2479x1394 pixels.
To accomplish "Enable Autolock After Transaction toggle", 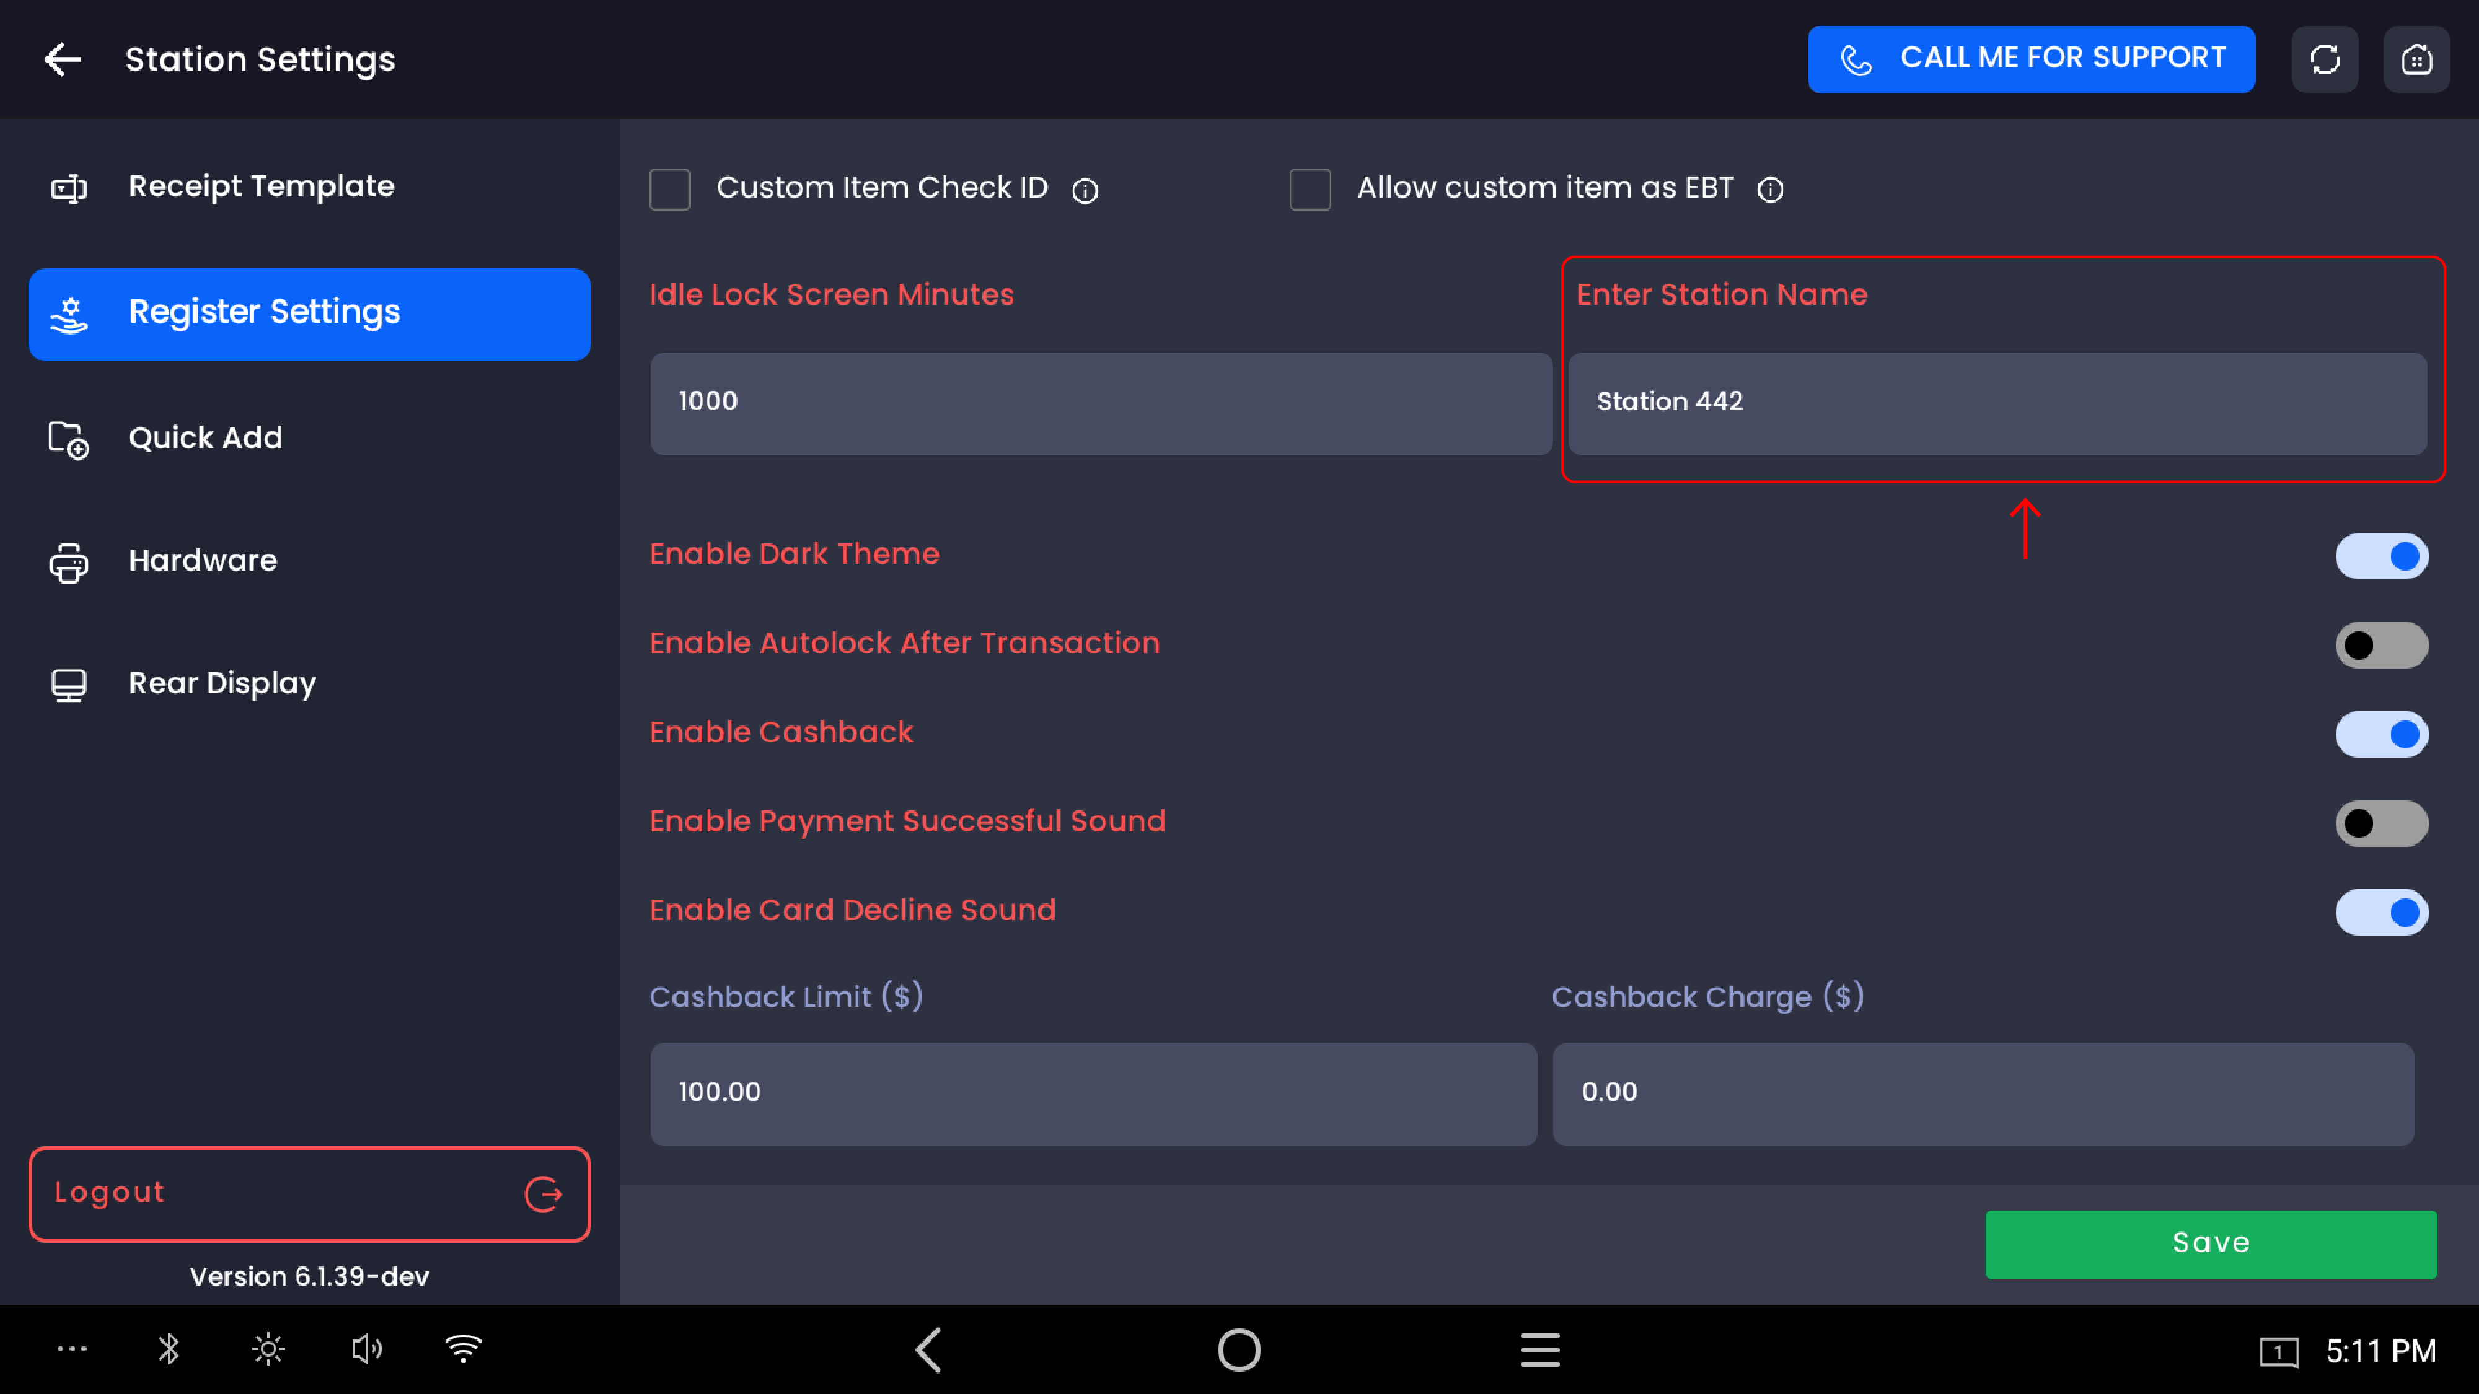I will click(x=2381, y=646).
